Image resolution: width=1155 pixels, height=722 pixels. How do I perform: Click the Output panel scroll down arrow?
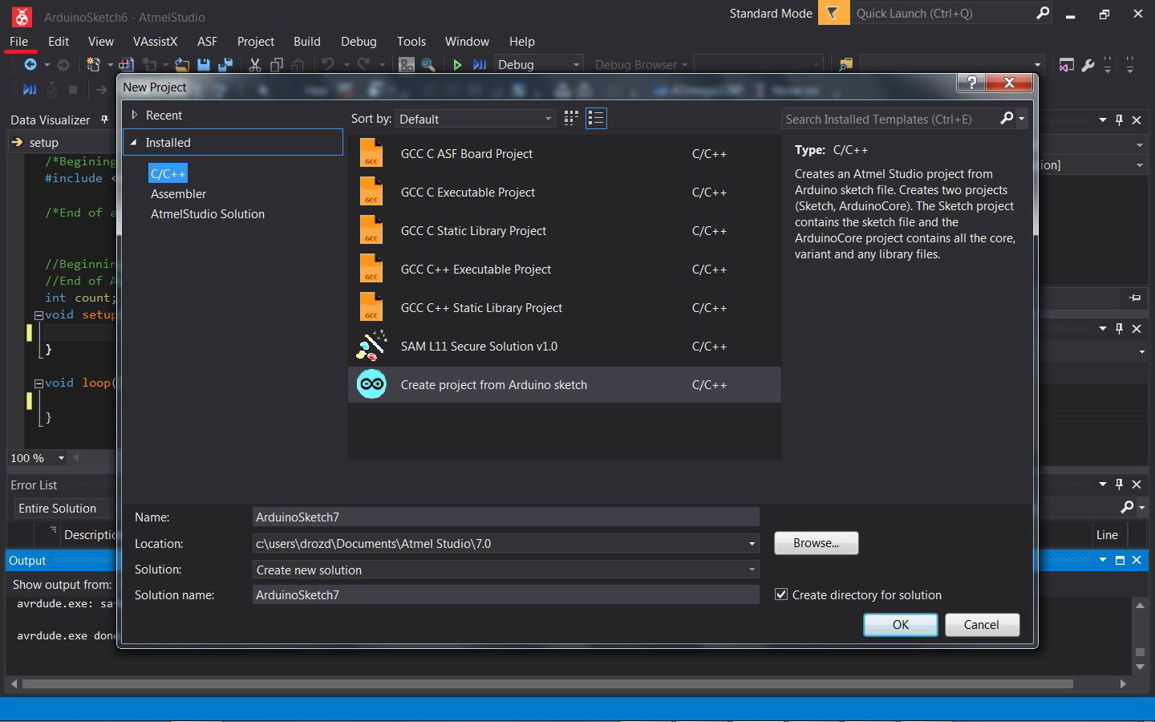(x=1140, y=667)
